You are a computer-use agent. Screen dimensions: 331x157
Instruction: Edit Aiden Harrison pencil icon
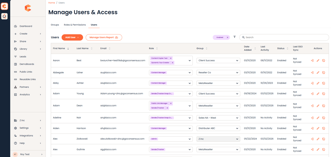318,128
